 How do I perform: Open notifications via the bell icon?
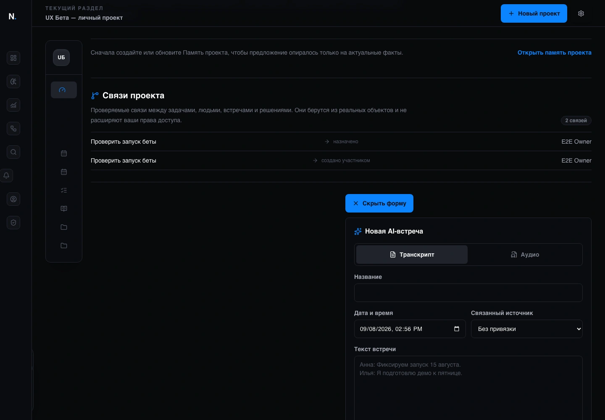click(x=7, y=176)
